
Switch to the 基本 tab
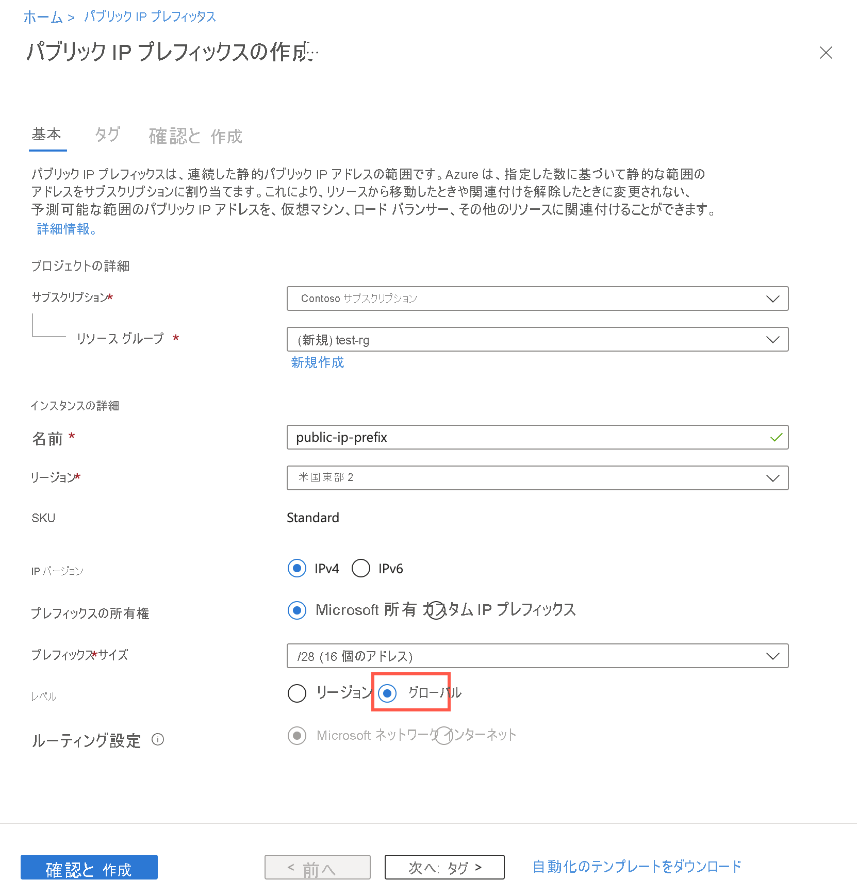pos(47,135)
